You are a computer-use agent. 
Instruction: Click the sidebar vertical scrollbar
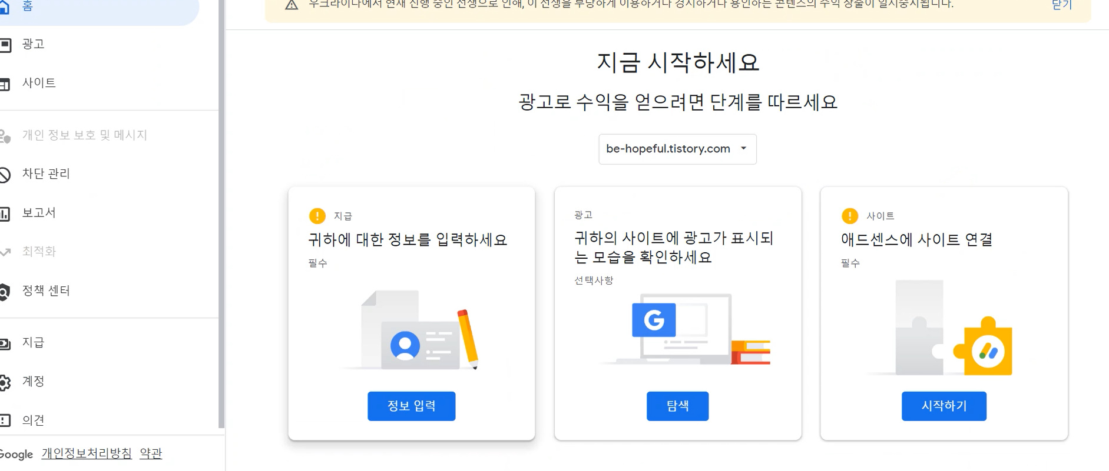[x=221, y=214]
